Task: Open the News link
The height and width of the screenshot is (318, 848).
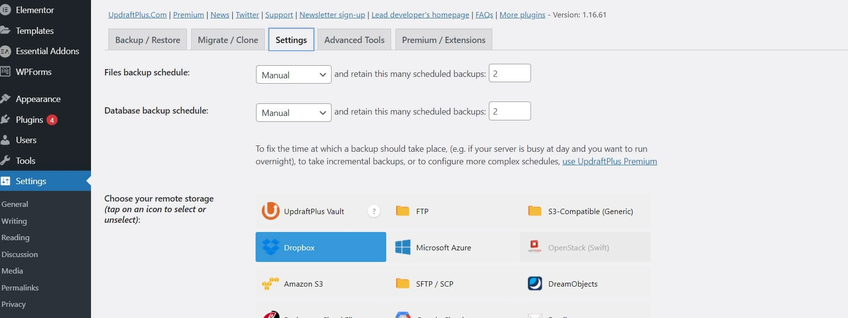Action: coord(220,14)
